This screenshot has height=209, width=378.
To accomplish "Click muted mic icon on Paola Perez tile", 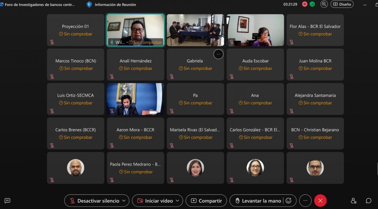I will [x=112, y=180].
